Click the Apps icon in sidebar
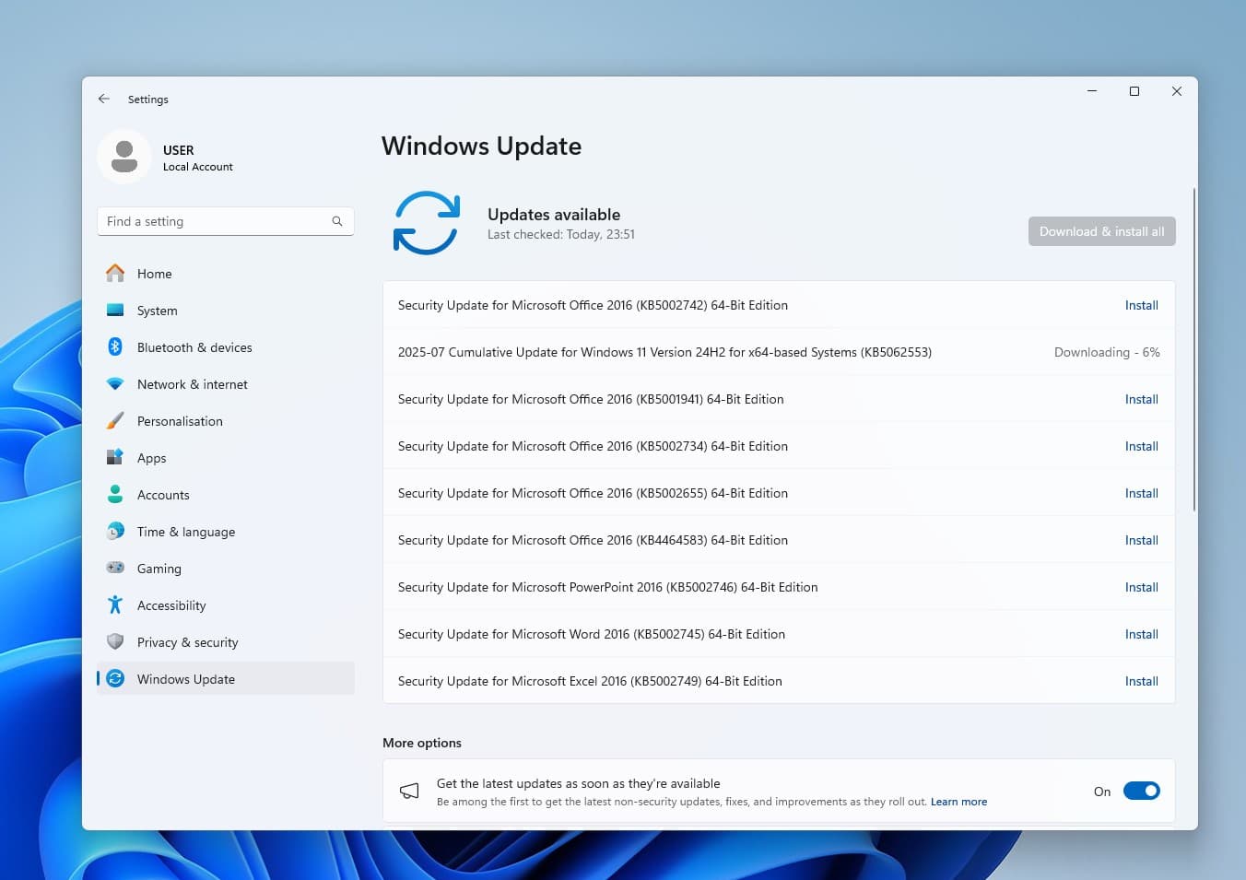Viewport: 1246px width, 880px height. click(115, 458)
